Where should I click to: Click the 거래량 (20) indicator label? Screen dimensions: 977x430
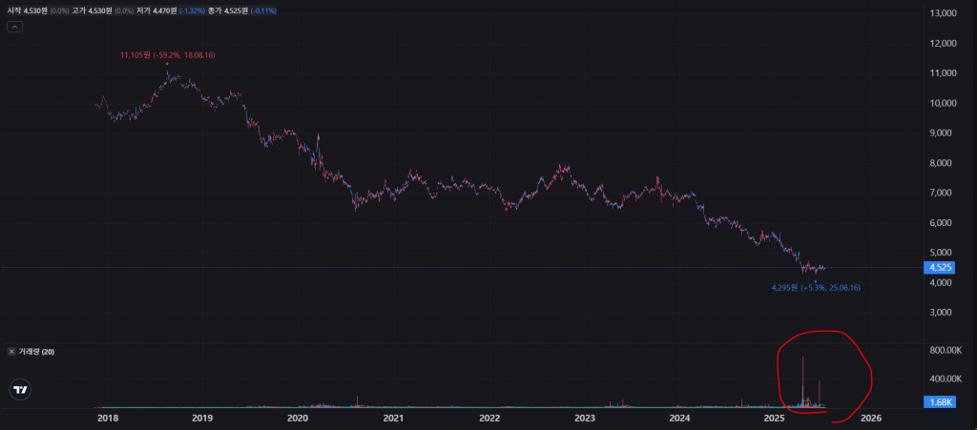pos(36,352)
